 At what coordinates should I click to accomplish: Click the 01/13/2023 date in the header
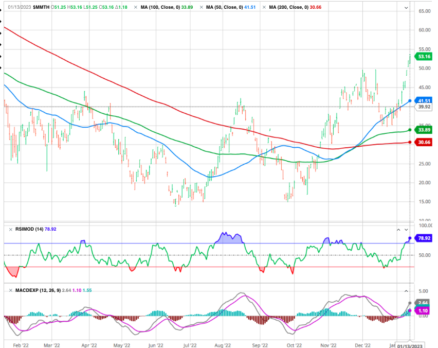click(19, 7)
